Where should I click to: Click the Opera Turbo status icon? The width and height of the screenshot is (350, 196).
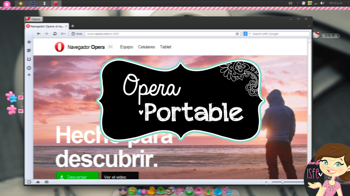point(46,182)
